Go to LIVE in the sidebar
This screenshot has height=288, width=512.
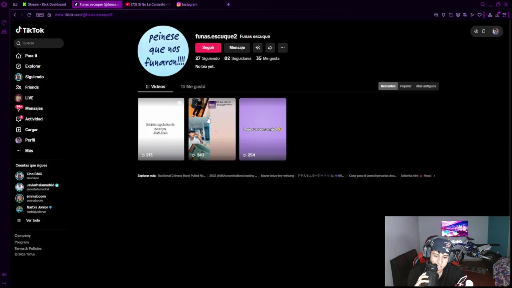[x=24, y=98]
